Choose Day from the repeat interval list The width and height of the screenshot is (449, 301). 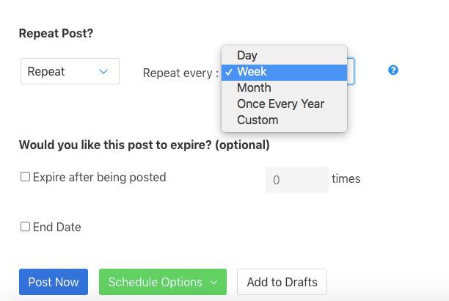tap(247, 56)
